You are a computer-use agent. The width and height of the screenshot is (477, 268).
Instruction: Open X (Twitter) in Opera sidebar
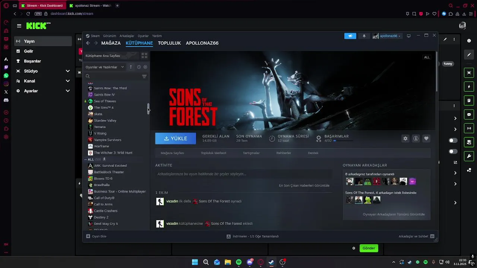(x=6, y=92)
